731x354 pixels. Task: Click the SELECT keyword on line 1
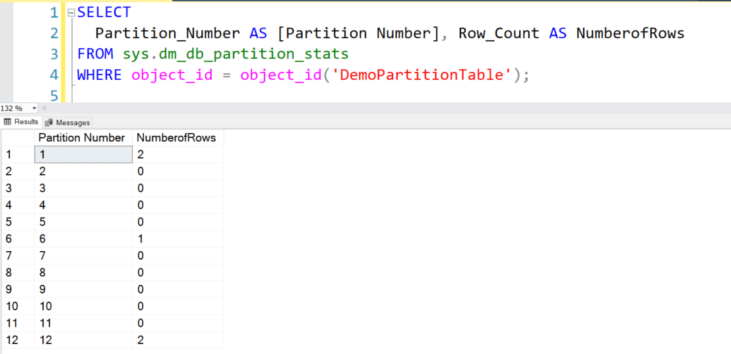(x=104, y=13)
